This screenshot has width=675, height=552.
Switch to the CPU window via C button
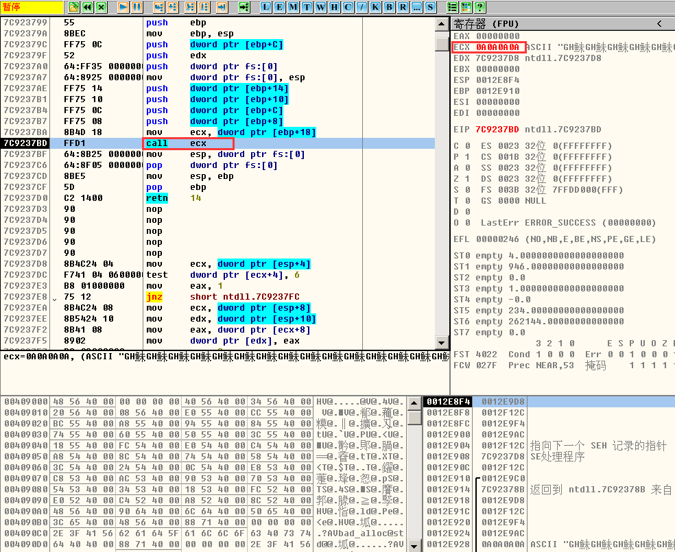pyautogui.click(x=348, y=7)
